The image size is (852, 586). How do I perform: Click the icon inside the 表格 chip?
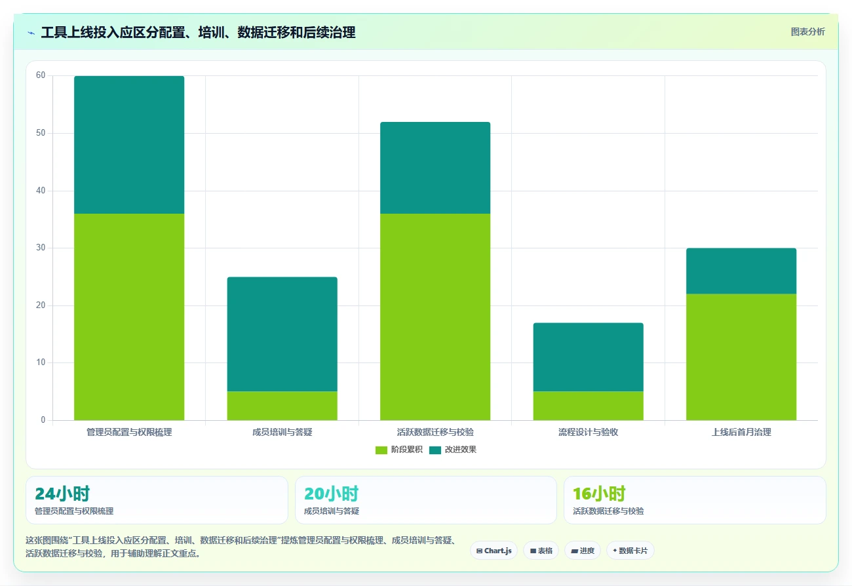533,551
